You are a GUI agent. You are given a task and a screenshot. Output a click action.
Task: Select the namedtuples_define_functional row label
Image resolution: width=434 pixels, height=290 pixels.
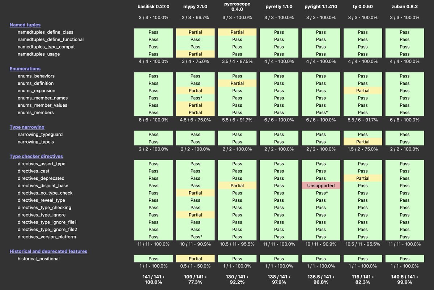pyautogui.click(x=51, y=39)
